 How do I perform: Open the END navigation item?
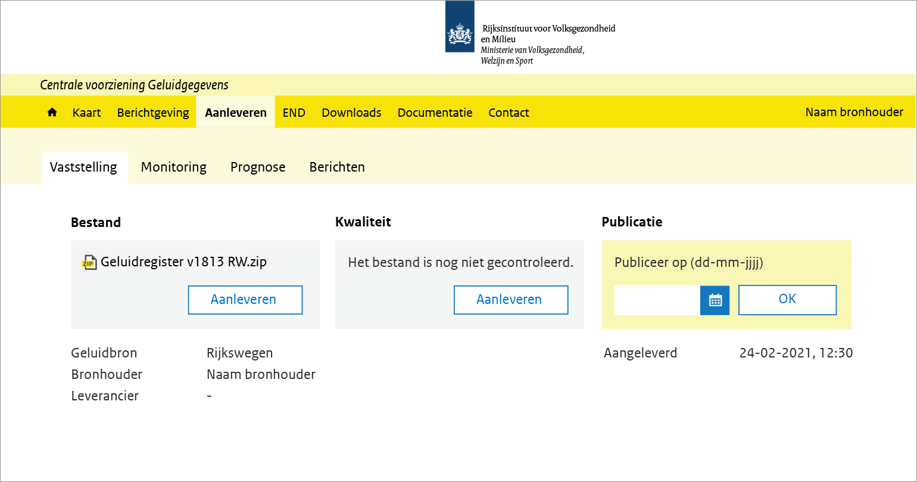(x=294, y=113)
